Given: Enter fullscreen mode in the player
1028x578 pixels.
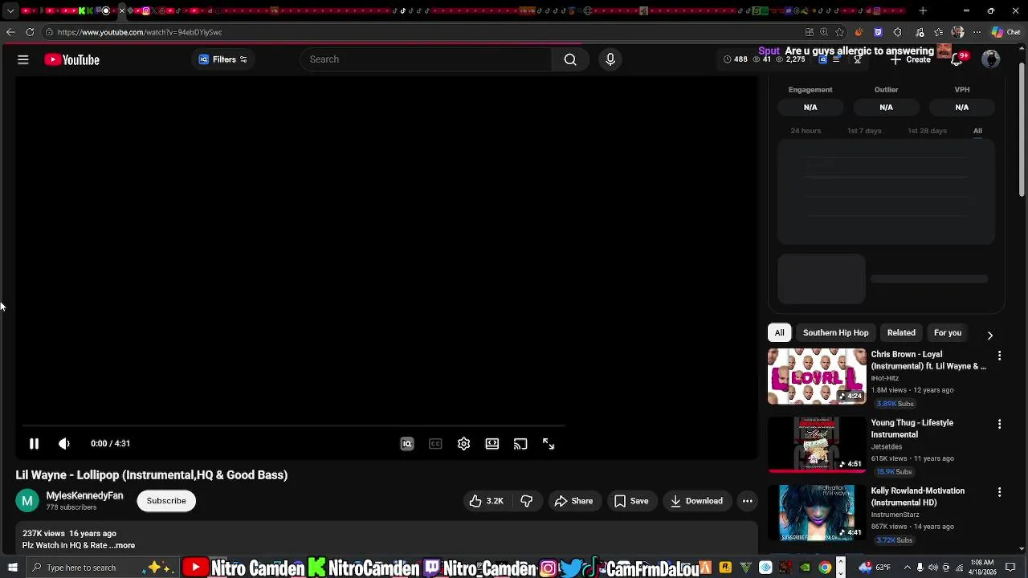Looking at the screenshot, I should click(x=549, y=444).
